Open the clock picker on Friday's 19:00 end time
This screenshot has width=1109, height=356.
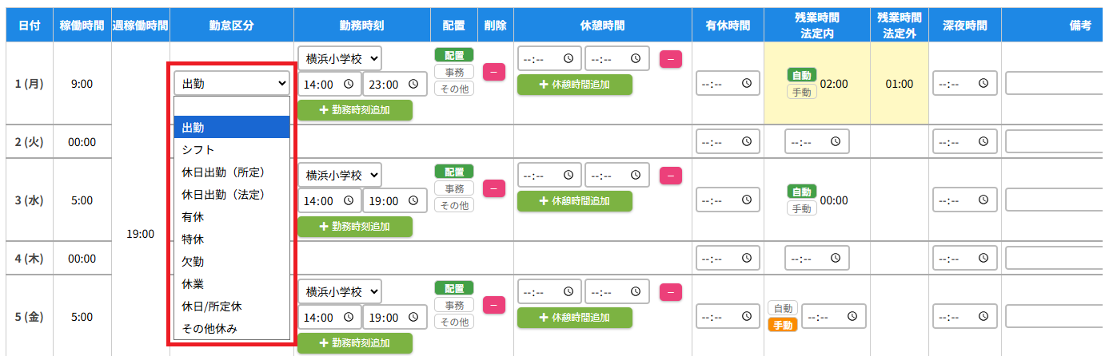(x=413, y=316)
